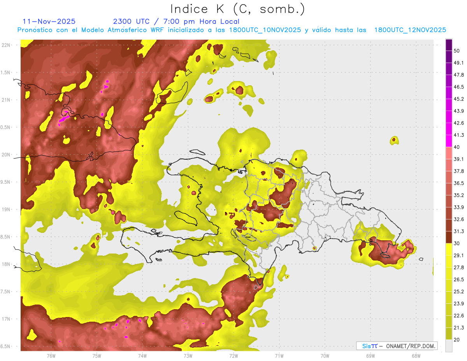
Task: Click the colorbar value 46.5
Action: (459, 87)
